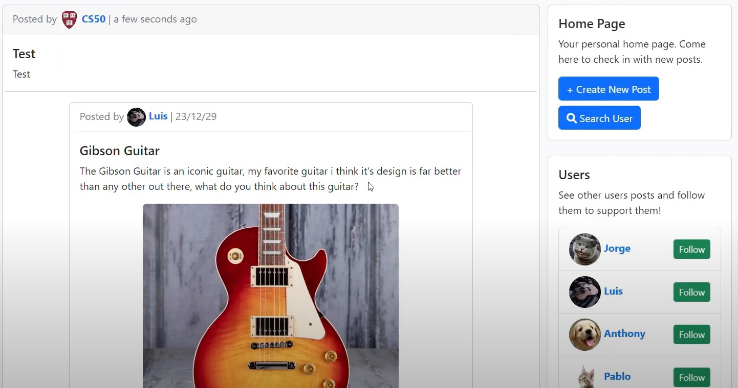Viewport: 738px width, 388px height.
Task: Click Luis's avatar in Users list
Action: [584, 292]
